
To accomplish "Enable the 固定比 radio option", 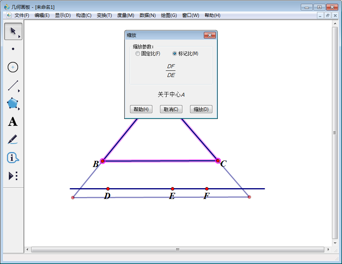I will click(138, 53).
